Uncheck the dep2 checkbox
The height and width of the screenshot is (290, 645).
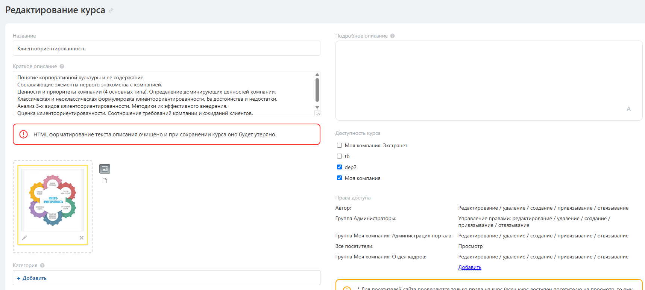pyautogui.click(x=339, y=167)
